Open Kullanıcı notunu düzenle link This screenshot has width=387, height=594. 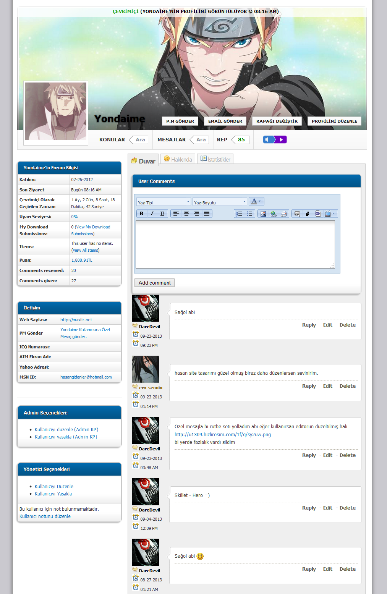[x=45, y=516]
